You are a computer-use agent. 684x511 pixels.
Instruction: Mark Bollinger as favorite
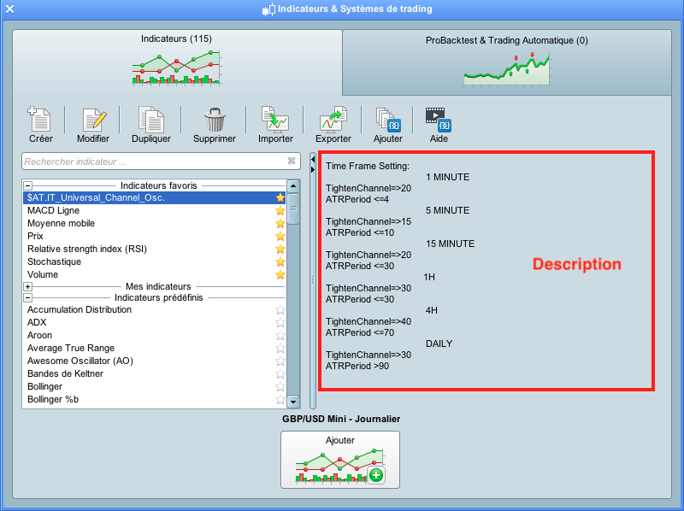tap(280, 387)
